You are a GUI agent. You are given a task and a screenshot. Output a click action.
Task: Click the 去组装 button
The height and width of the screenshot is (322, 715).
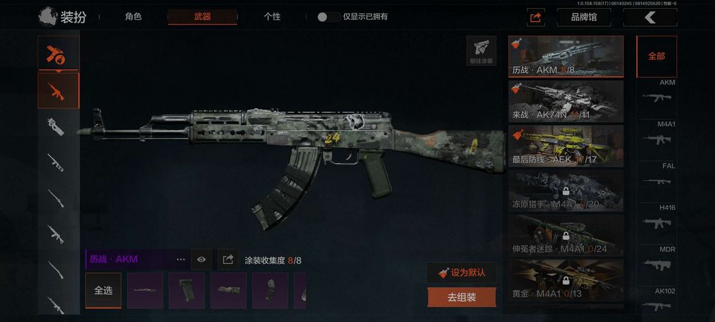pos(461,297)
